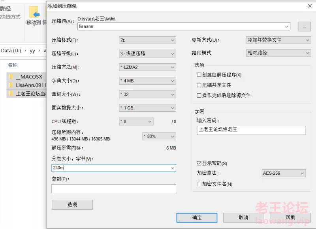Click the 确定 button
Viewport: 316px width, 229px height.
pos(197,218)
